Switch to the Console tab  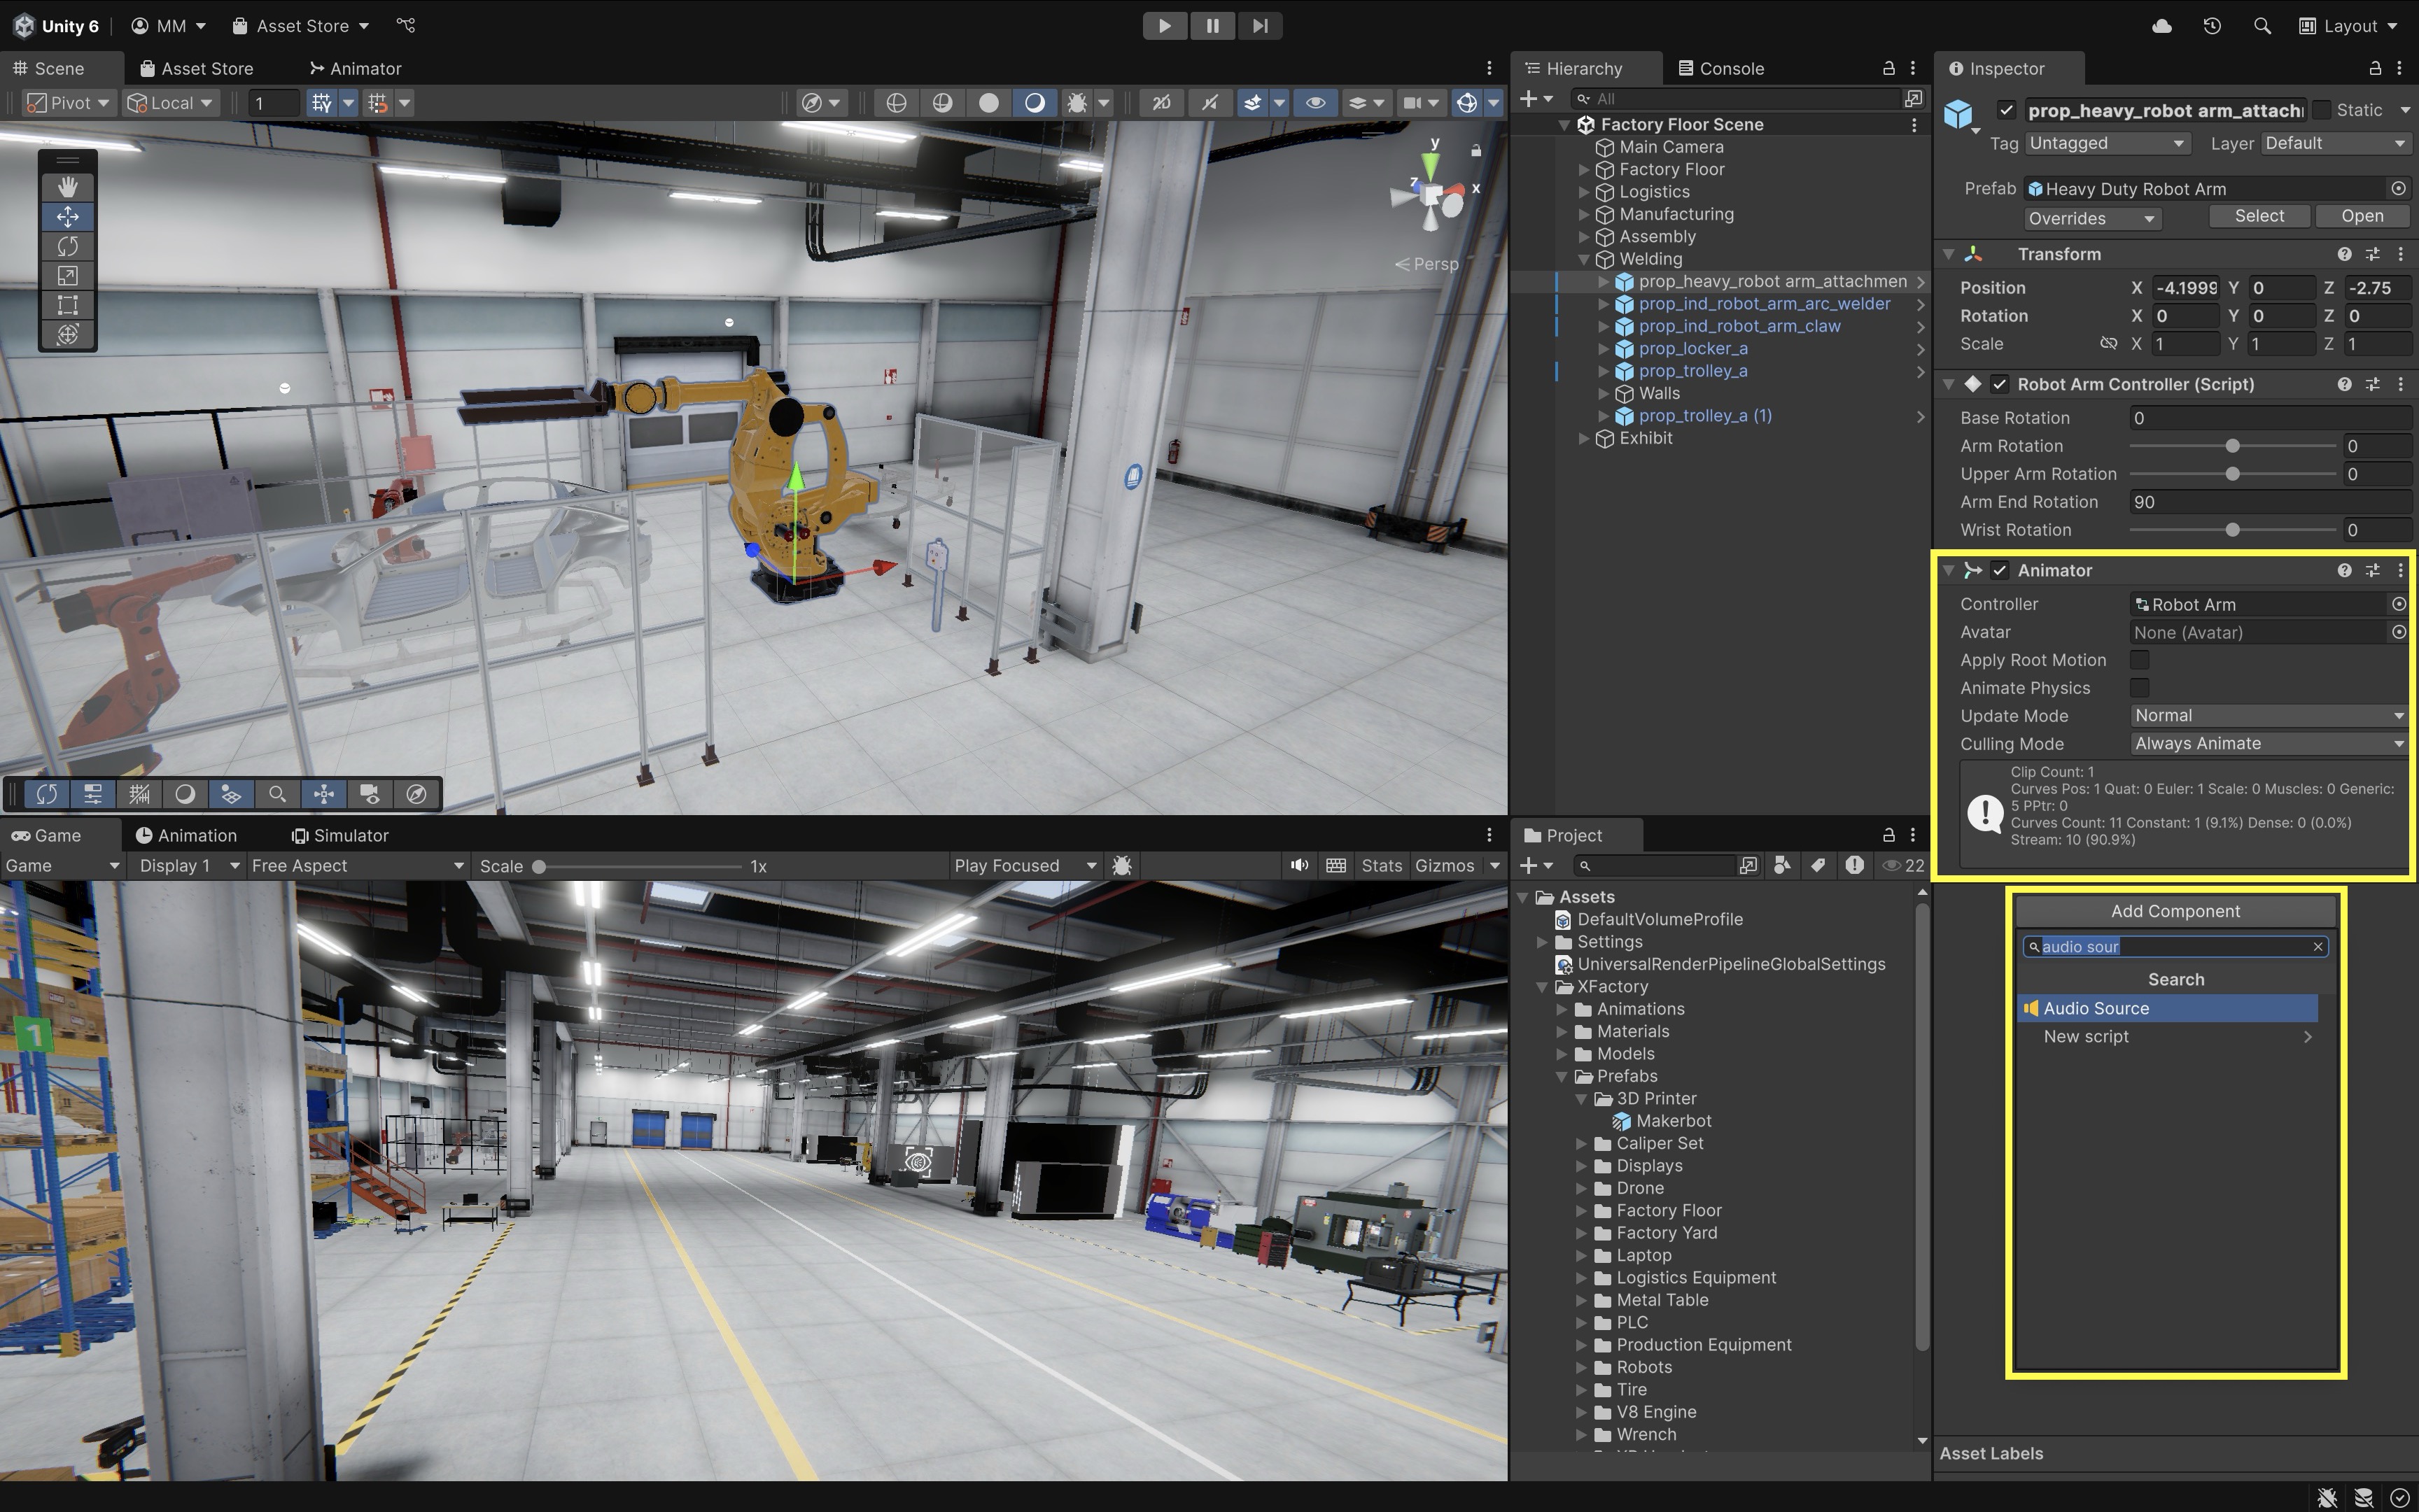click(x=1720, y=68)
